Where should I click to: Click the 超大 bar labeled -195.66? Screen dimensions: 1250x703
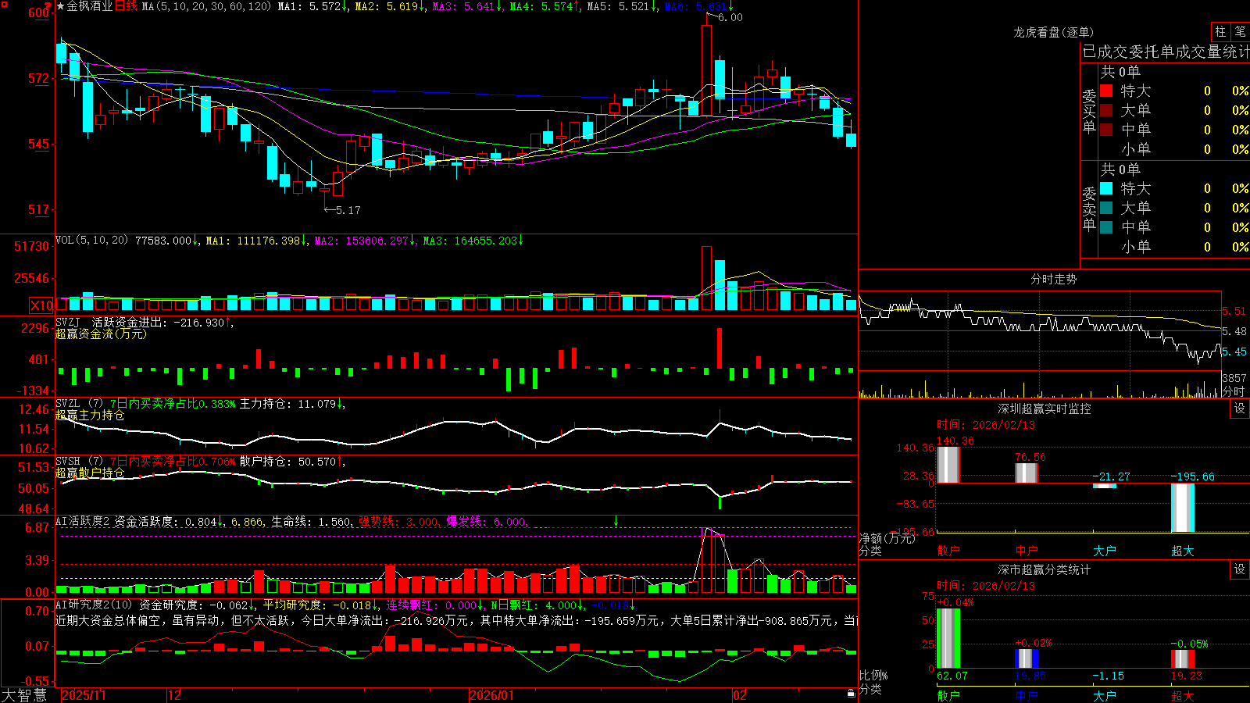click(1182, 508)
